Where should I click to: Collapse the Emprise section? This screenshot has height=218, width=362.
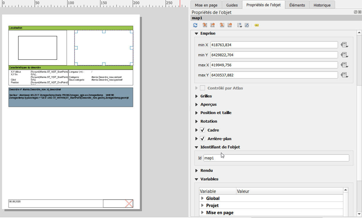[196, 33]
